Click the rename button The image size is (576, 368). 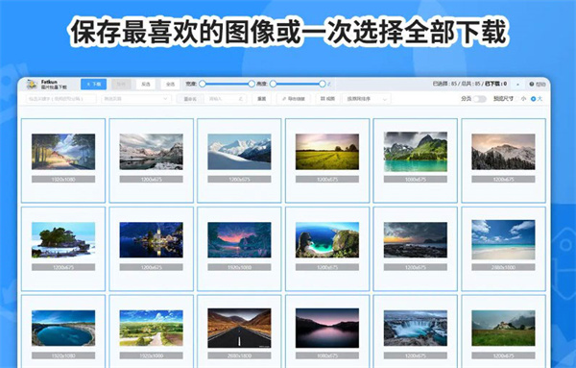pos(190,99)
